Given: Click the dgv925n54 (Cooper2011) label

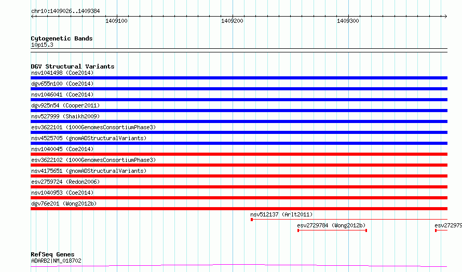Looking at the screenshot, I should [x=65, y=105].
